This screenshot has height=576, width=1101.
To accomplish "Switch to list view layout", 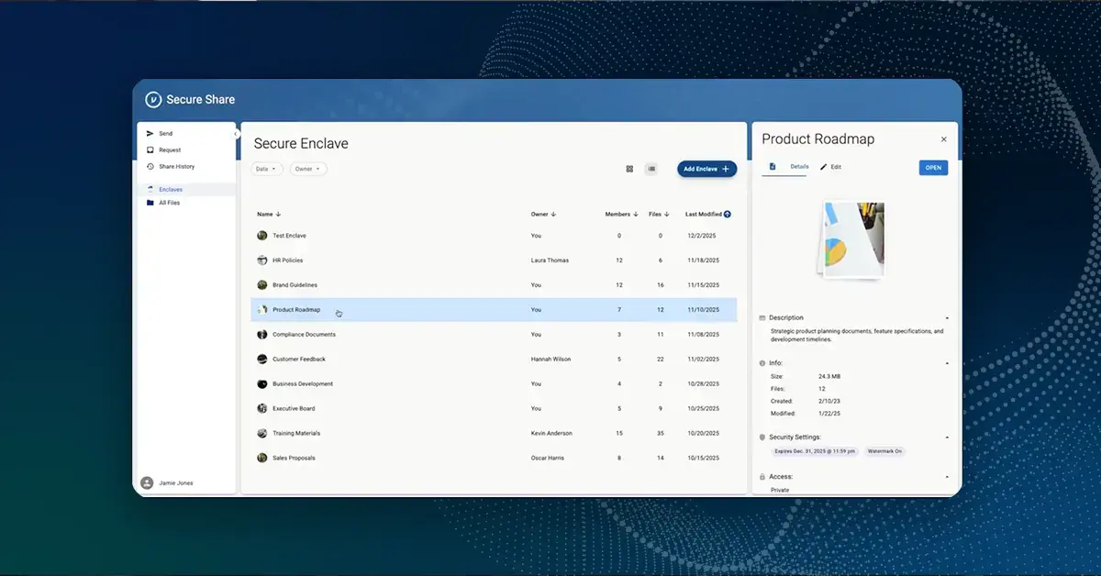I will pos(651,169).
